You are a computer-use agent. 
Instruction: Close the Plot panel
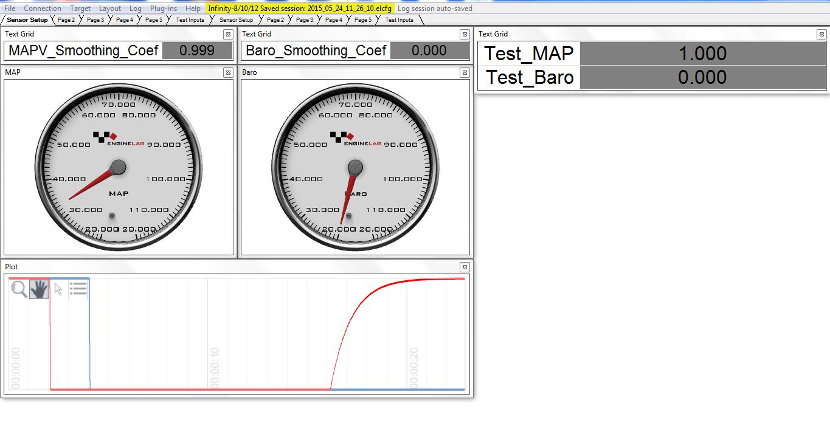coord(465,267)
